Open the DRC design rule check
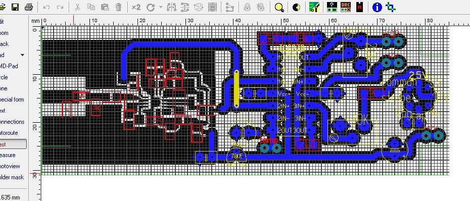Image resolution: width=470 pixels, height=201 pixels. click(x=346, y=7)
